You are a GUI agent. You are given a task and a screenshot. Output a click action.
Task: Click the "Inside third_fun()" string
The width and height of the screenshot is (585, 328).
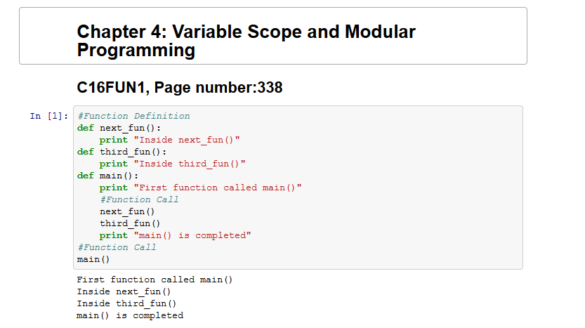click(190, 164)
